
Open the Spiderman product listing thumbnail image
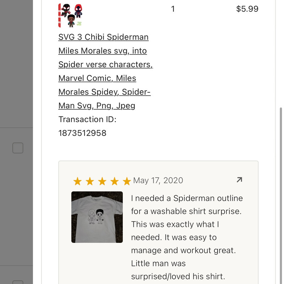70,15
